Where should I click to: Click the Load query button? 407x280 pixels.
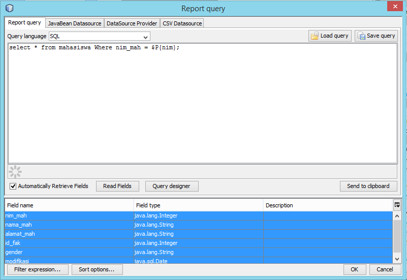330,36
